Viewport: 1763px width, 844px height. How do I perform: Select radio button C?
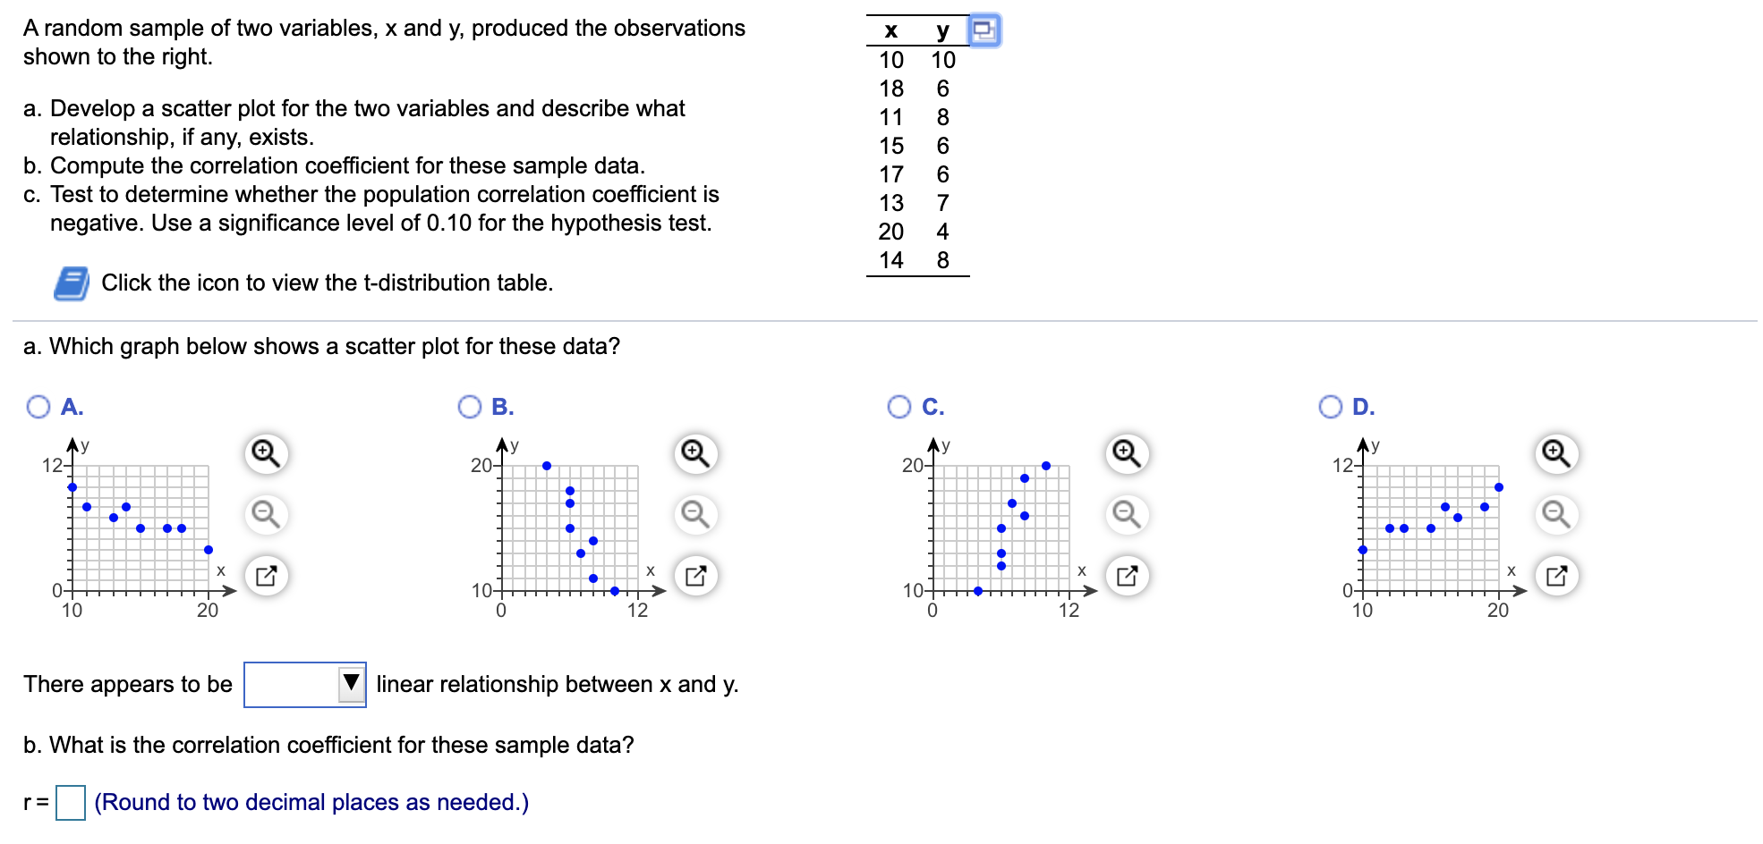coord(899,407)
